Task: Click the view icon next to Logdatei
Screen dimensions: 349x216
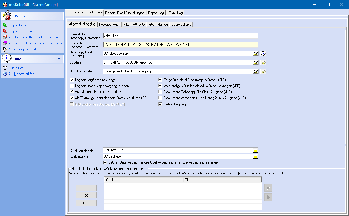Action: (263, 63)
